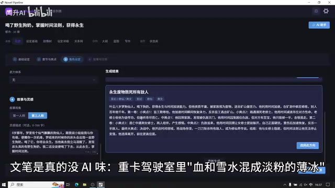The image size is (335, 188).
Task: Click the 闻升AI logo icon
Action: 9,11
